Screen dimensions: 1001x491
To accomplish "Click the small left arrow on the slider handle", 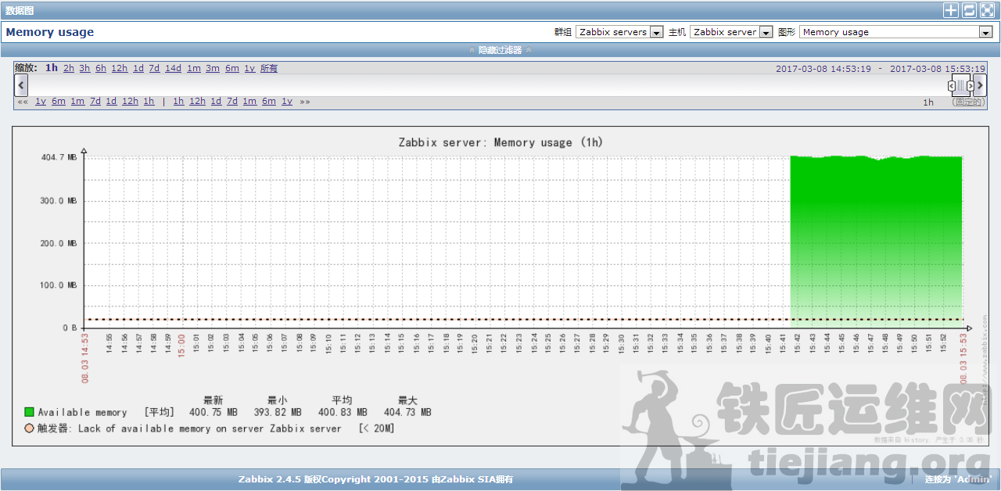I will pos(952,86).
